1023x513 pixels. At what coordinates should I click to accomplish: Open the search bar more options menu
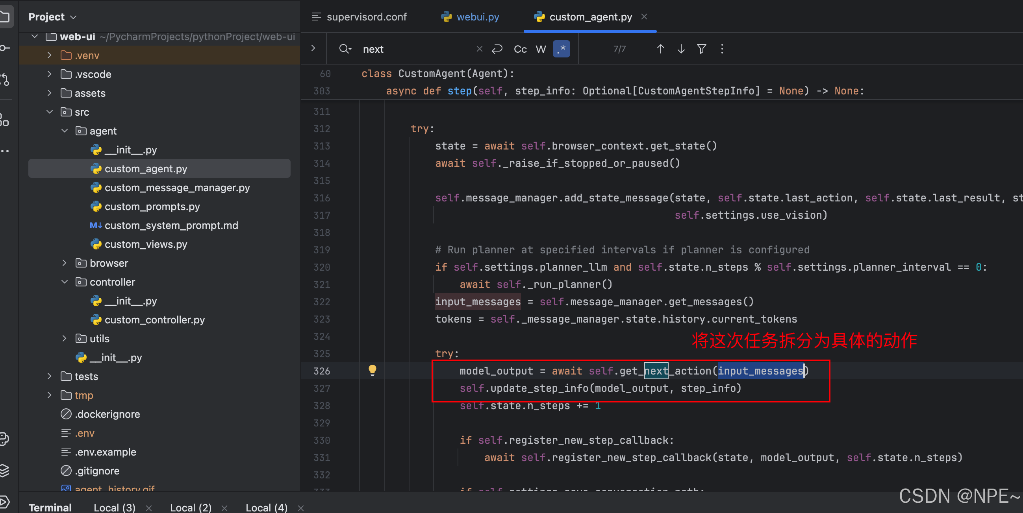point(722,49)
